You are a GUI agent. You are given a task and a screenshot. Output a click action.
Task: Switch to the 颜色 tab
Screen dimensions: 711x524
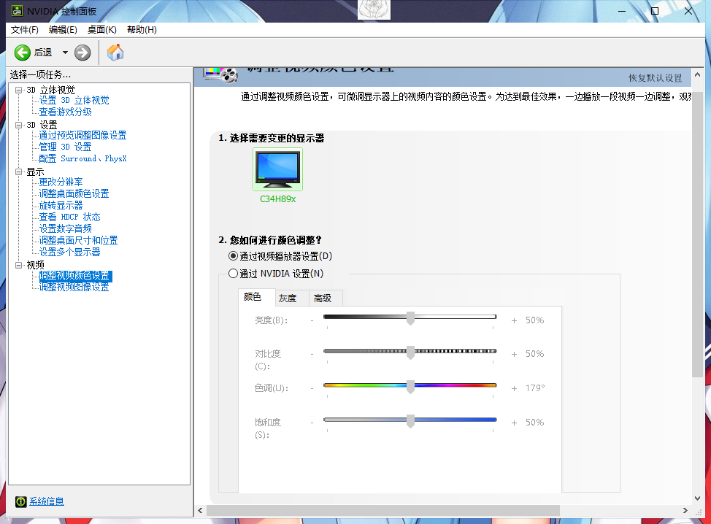tap(256, 297)
